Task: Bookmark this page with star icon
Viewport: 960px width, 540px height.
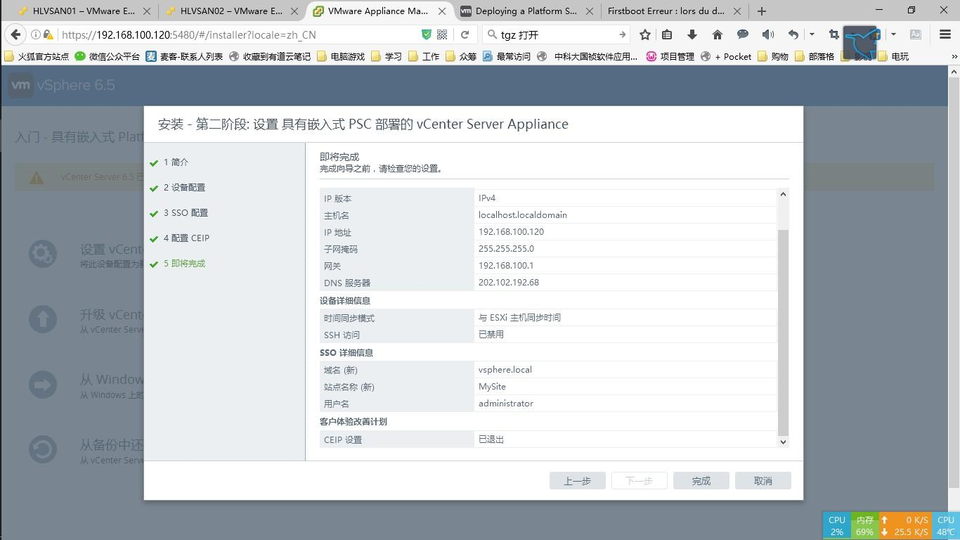Action: (x=645, y=34)
